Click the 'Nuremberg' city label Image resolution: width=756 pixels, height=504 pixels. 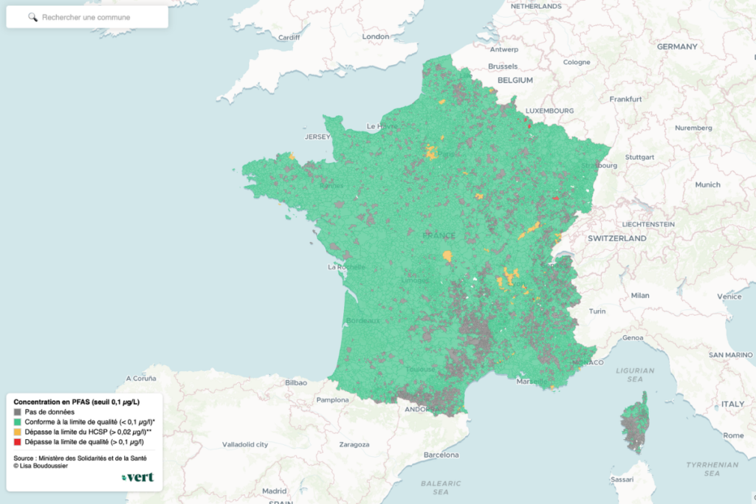click(693, 128)
